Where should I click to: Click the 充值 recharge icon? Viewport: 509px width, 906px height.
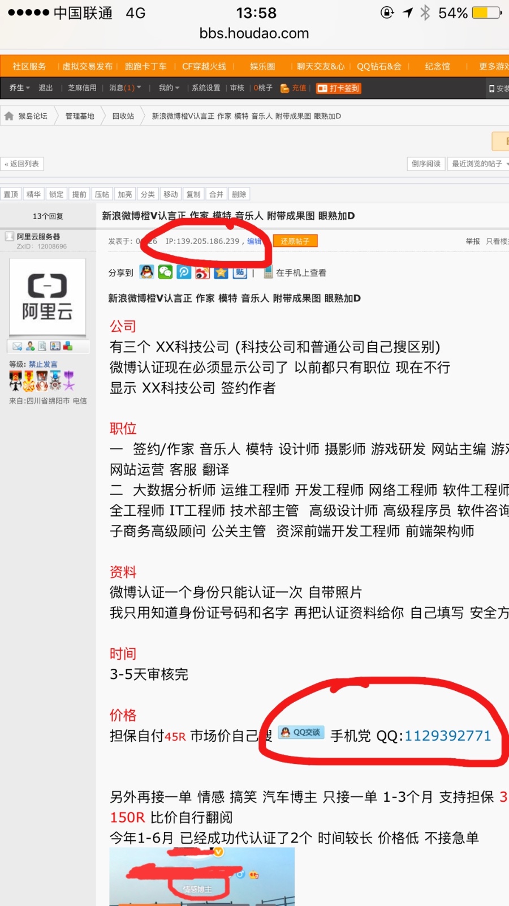[x=285, y=88]
